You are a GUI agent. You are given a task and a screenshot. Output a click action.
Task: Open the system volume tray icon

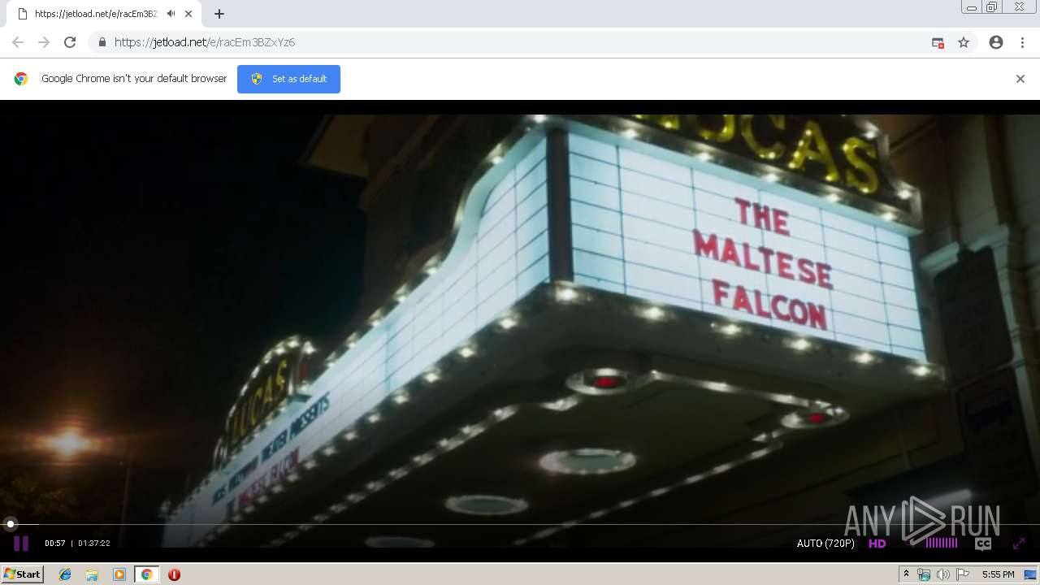point(943,574)
